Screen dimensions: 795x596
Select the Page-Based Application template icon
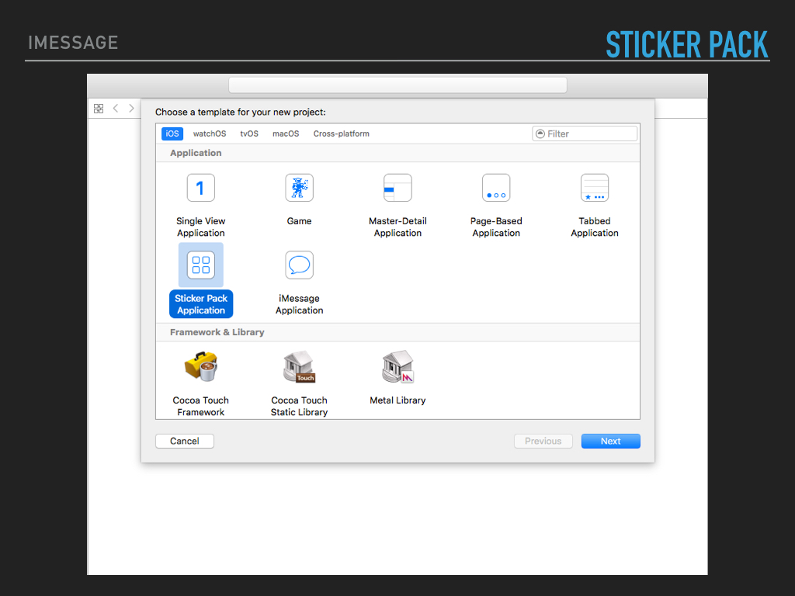point(496,188)
